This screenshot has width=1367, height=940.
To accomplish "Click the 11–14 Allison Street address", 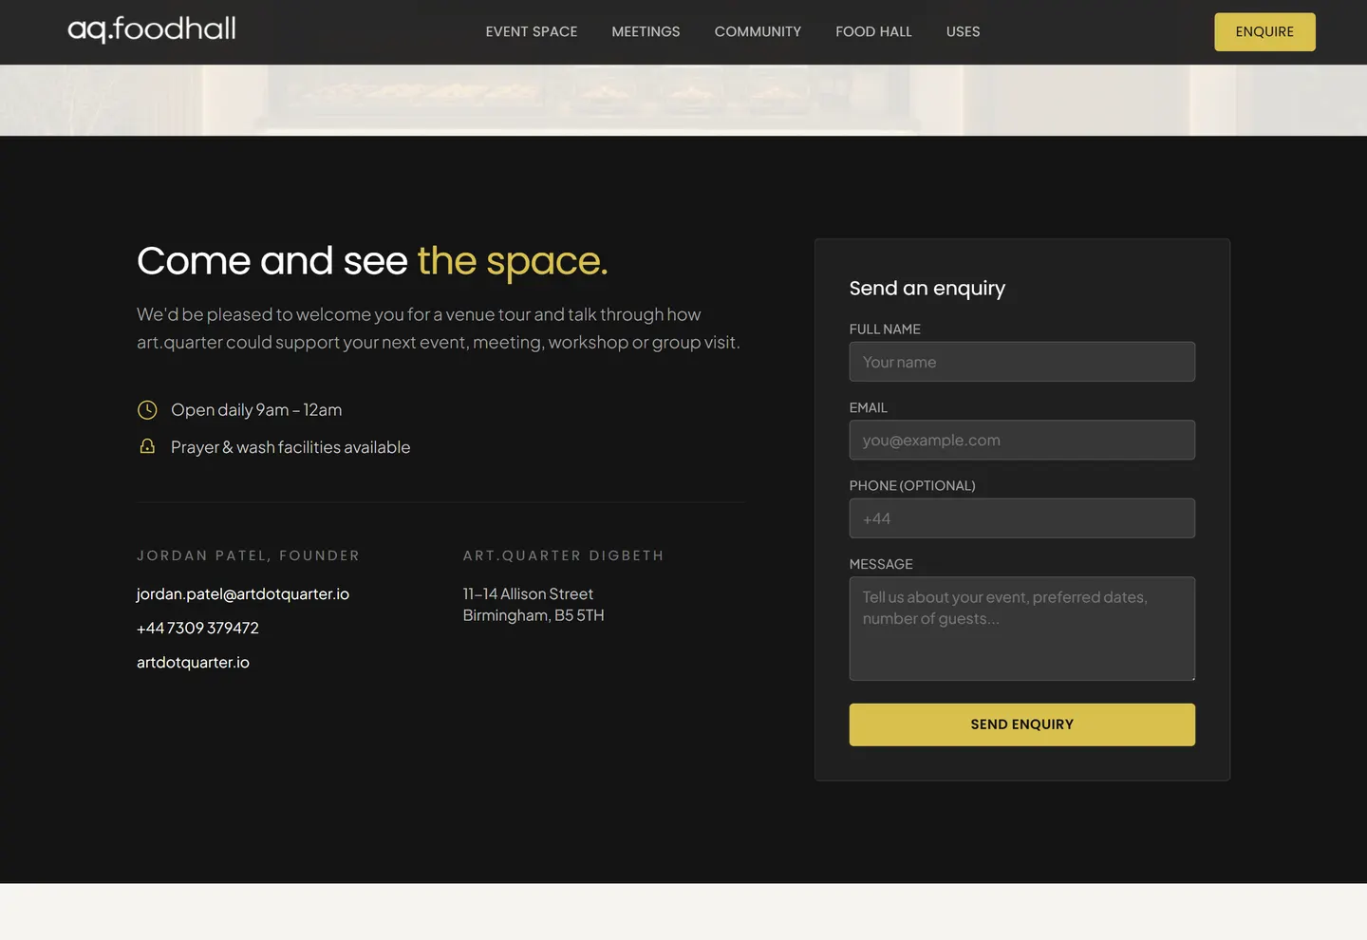I will coord(528,594).
